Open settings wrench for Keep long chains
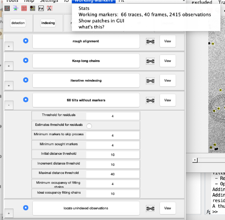Viewport: 225px width, 220px height. point(150,61)
